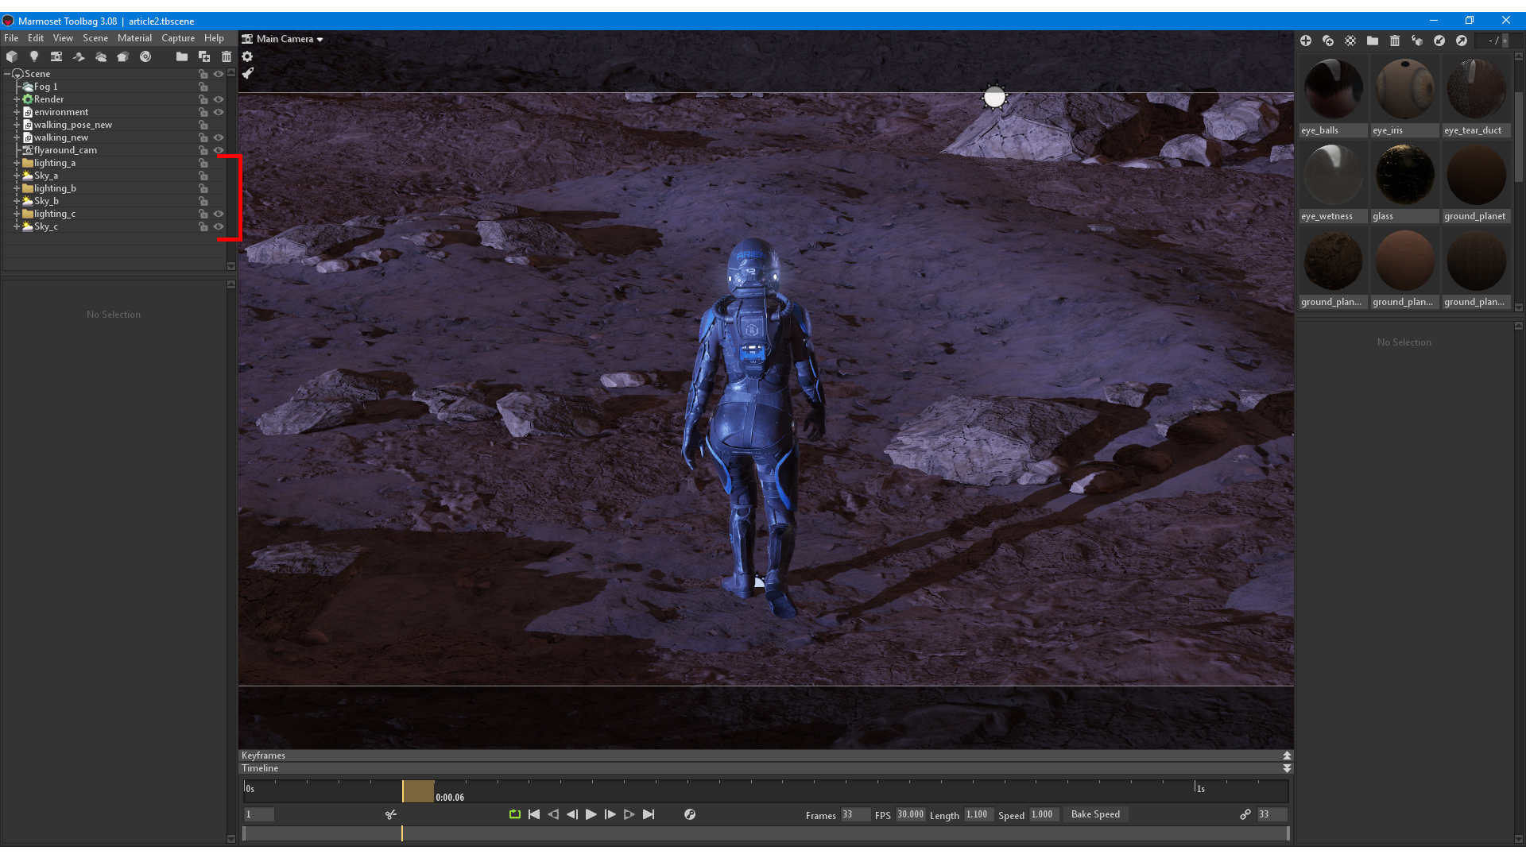Select the eye_iris material thumbnail
Viewport: 1526px width, 858px height.
(x=1404, y=96)
